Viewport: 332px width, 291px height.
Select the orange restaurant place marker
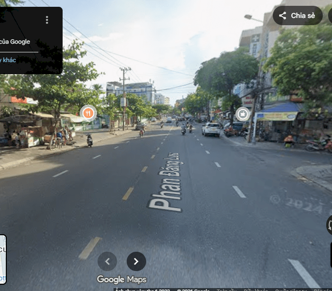click(x=88, y=113)
